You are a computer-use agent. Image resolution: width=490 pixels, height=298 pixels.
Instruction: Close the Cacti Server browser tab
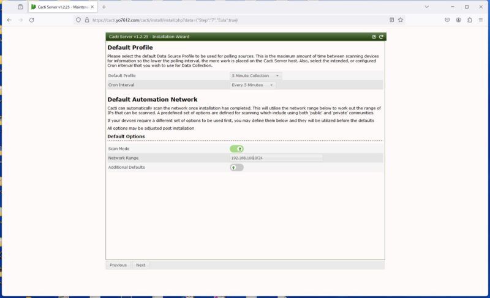[92, 7]
